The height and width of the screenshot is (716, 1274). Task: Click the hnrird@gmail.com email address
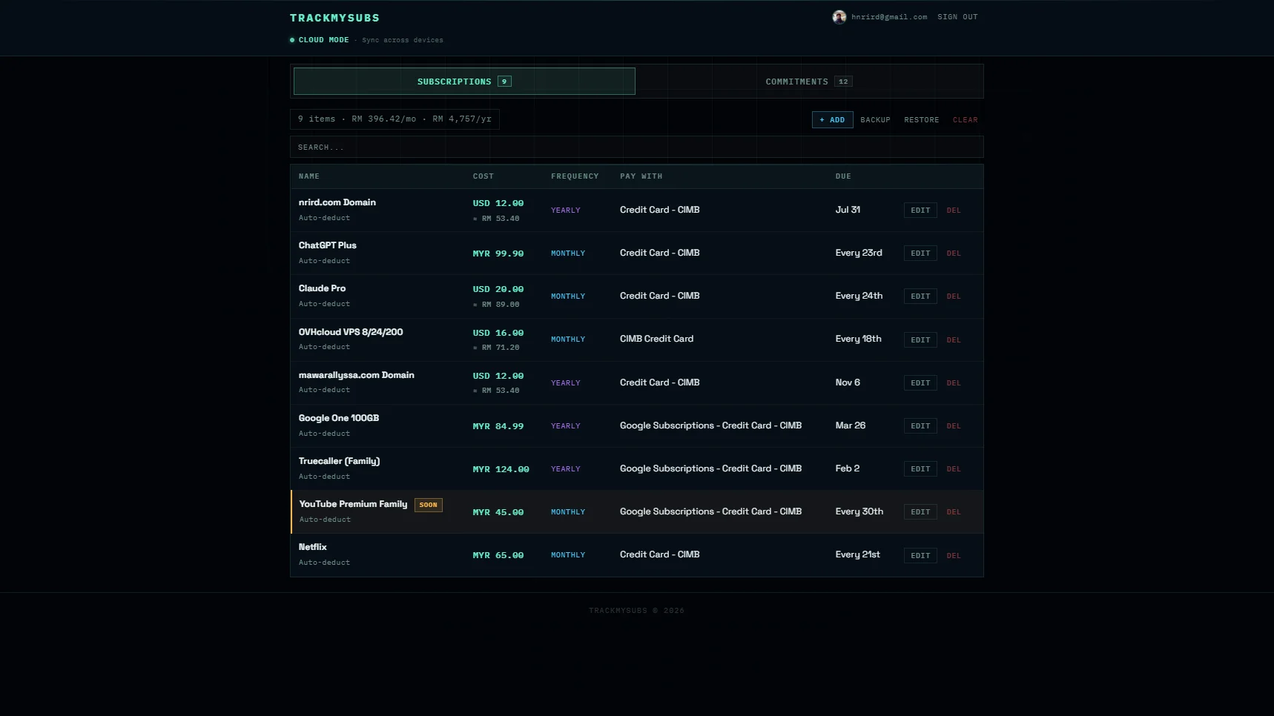tap(889, 17)
